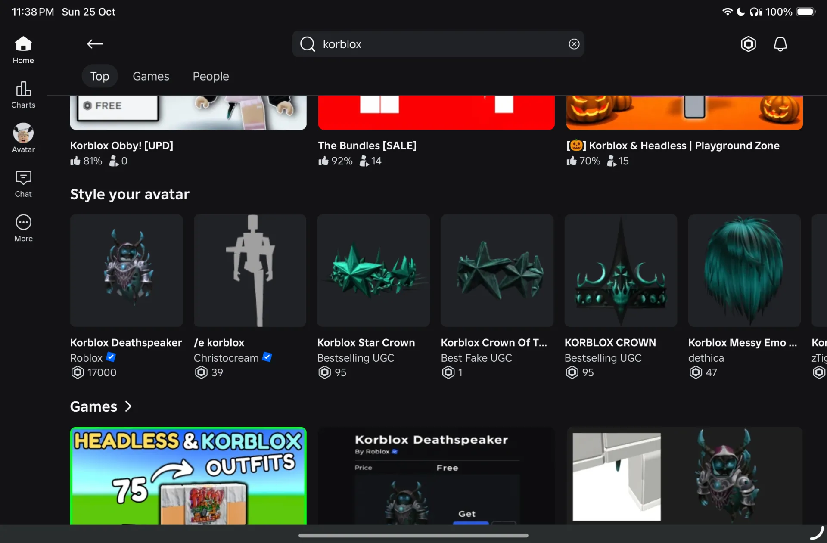Open the /e korblox emote thumbnail

250,270
